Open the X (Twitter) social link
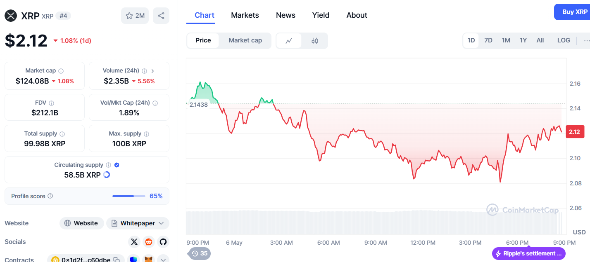 click(134, 242)
